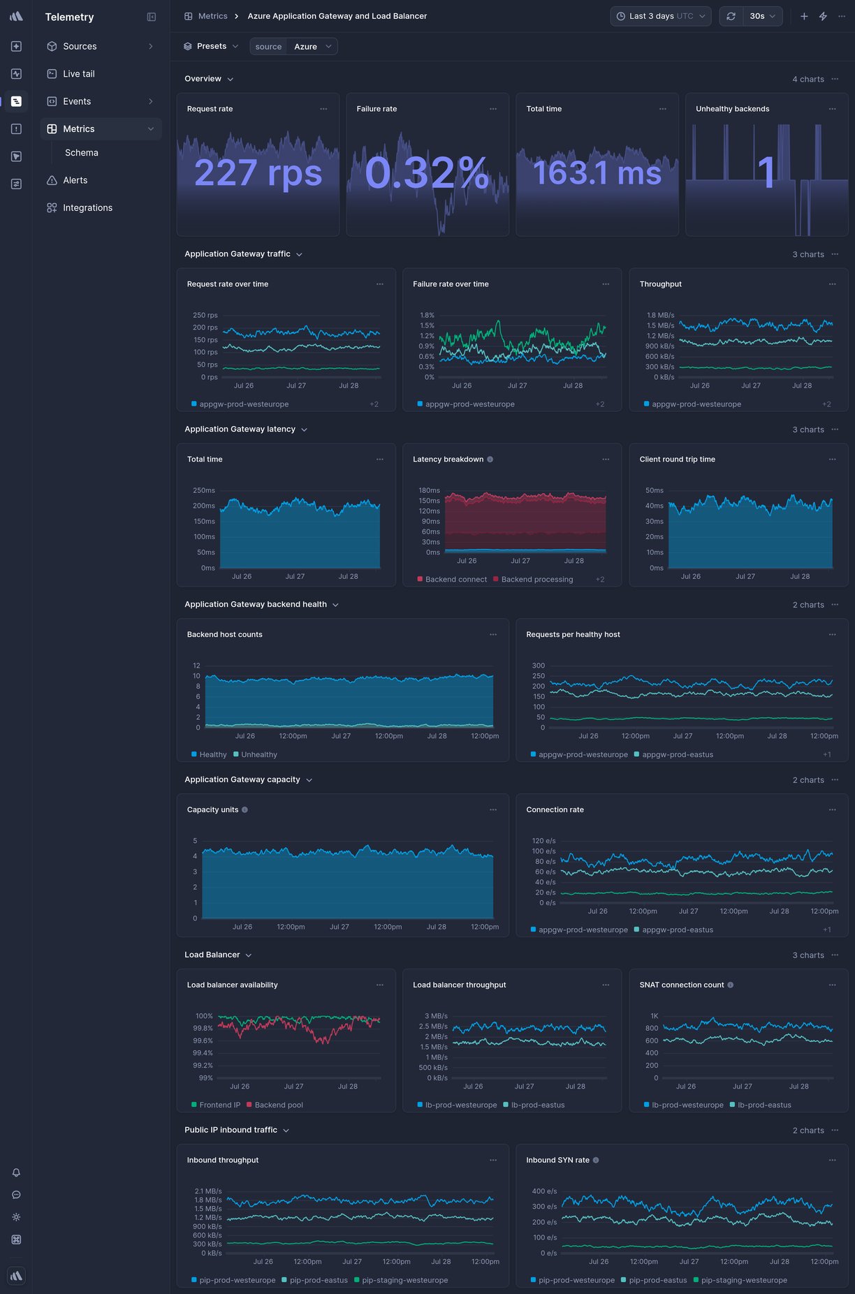Open Load Balancer section options menu
Screen dimensions: 855x1294
835,955
